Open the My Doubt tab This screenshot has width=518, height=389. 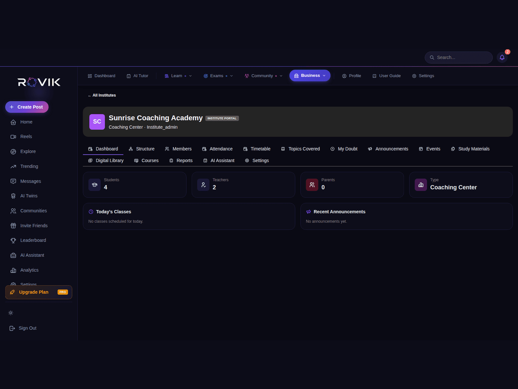tap(344, 149)
